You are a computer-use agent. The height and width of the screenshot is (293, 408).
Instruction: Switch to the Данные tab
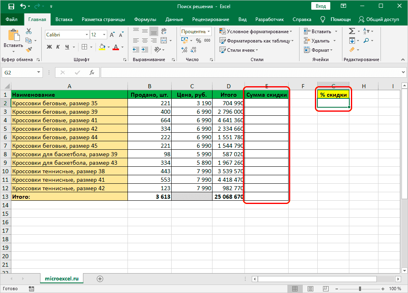(x=174, y=19)
